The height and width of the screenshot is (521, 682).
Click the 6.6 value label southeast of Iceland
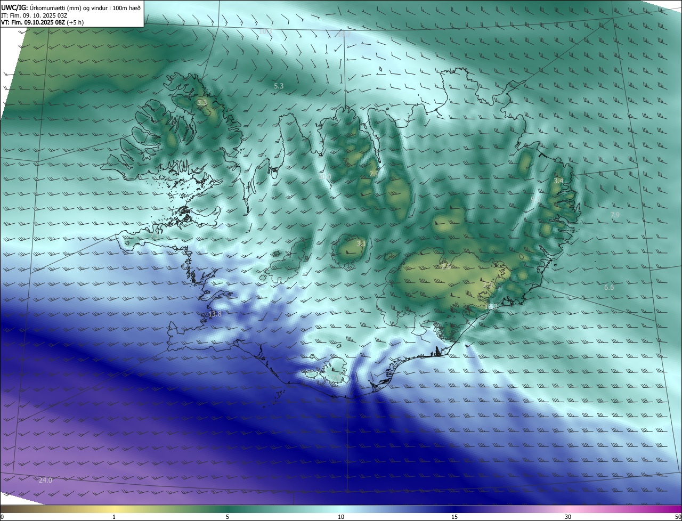tap(609, 287)
